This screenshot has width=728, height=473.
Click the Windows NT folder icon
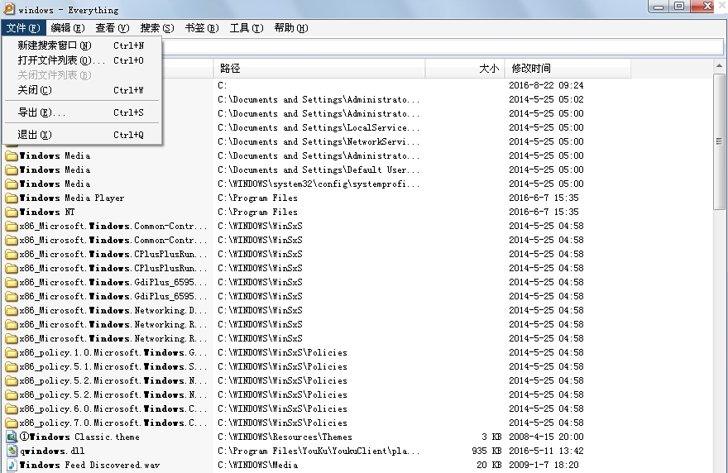pyautogui.click(x=12, y=212)
